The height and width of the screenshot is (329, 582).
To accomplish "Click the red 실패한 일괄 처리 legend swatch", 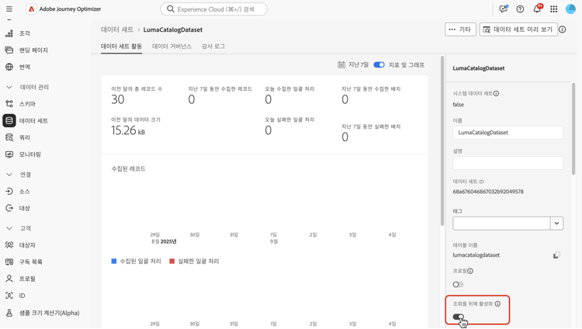I will 171,261.
